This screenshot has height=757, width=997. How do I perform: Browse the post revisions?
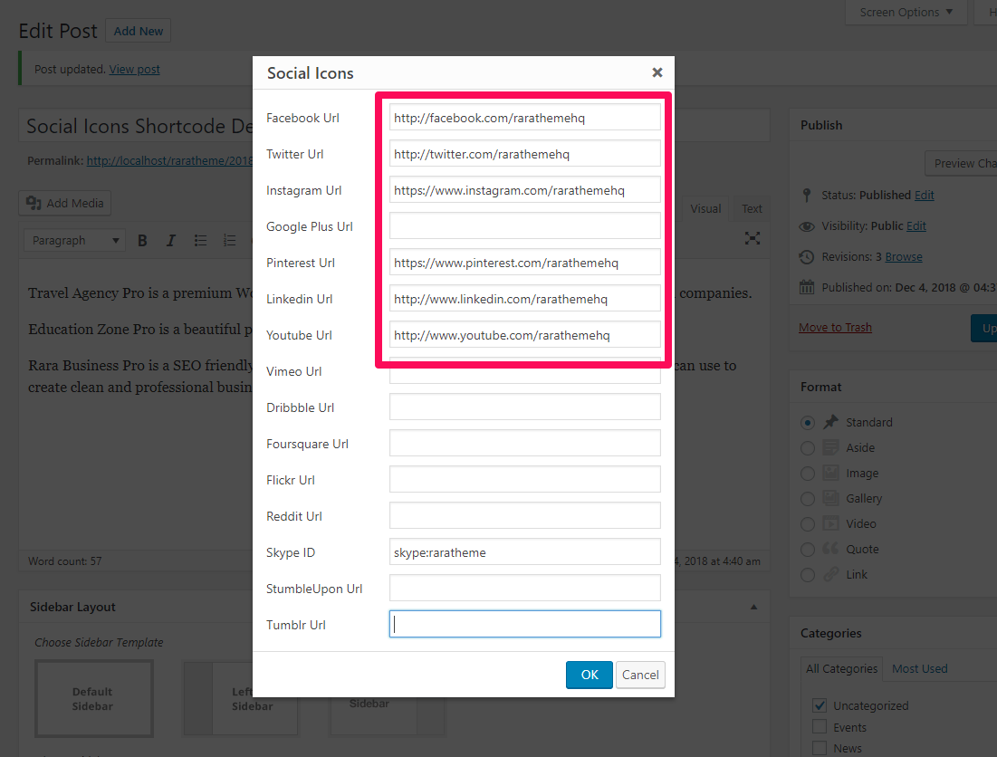pos(904,257)
